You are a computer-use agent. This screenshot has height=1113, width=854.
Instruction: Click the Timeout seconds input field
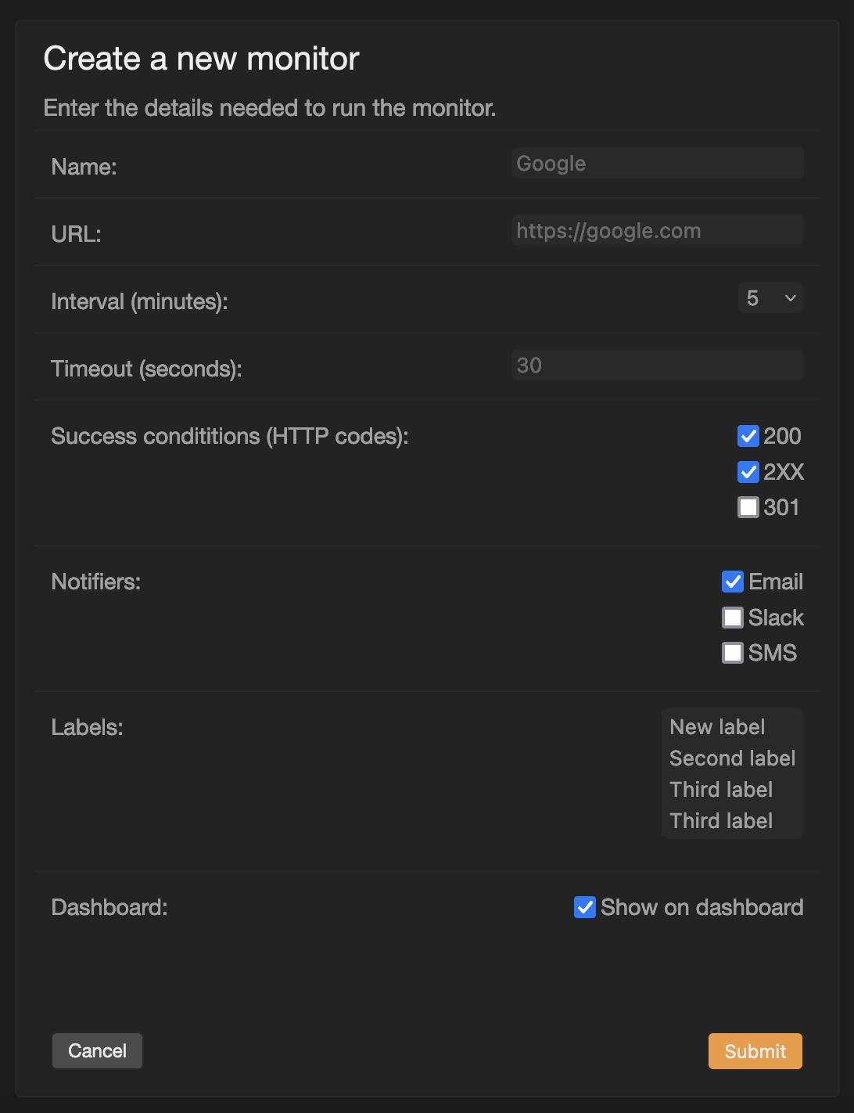pyautogui.click(x=657, y=365)
